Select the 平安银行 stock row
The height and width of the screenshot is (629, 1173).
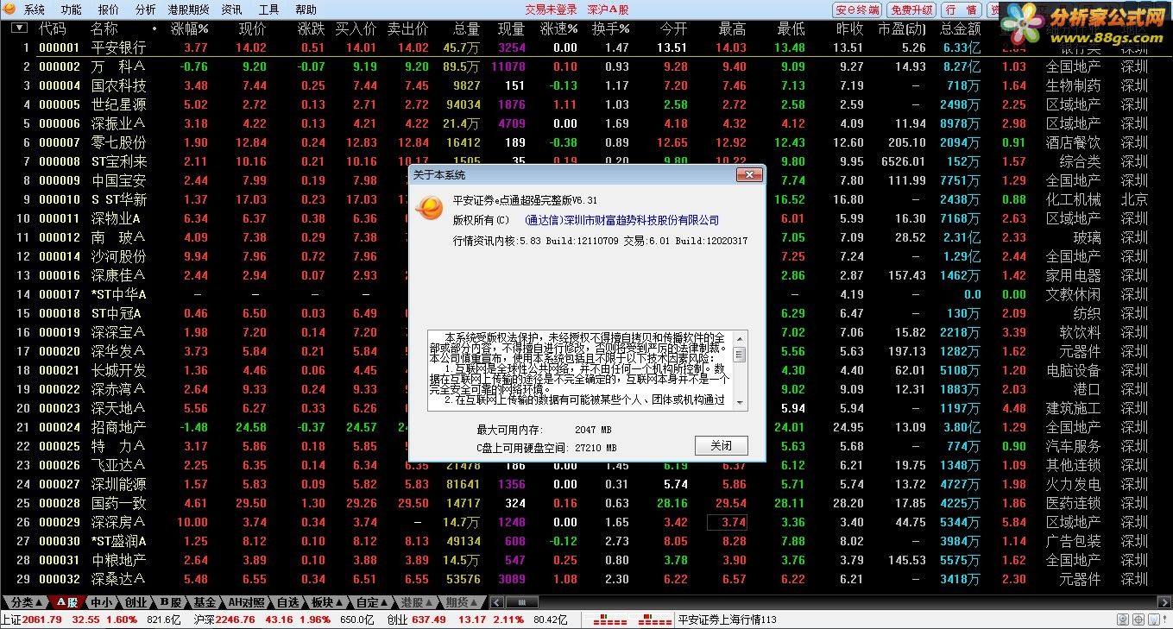[586, 47]
